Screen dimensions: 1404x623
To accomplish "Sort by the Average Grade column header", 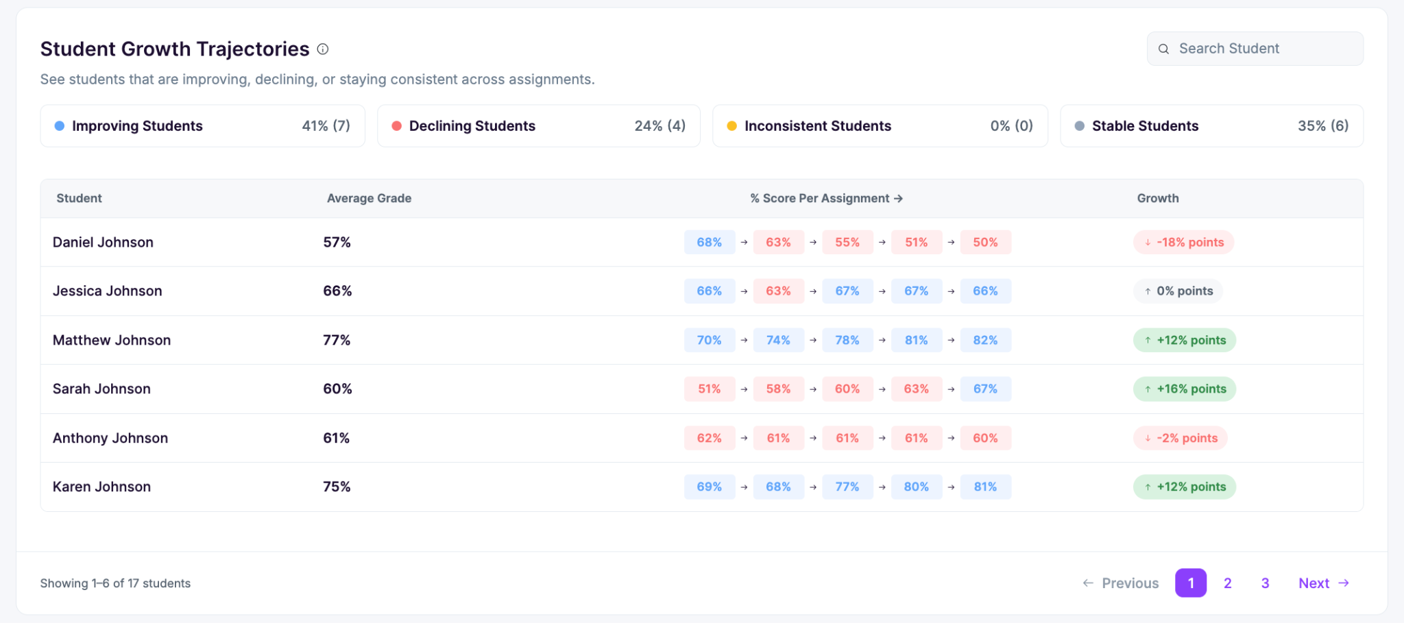I will 369,199.
